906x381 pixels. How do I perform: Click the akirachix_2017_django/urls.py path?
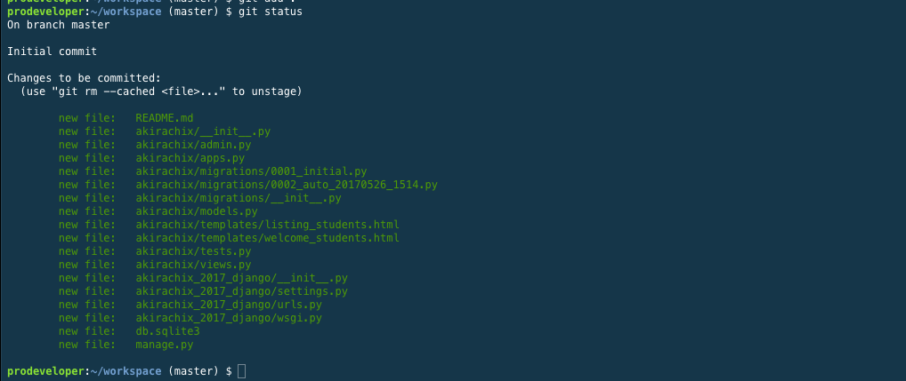coord(229,305)
